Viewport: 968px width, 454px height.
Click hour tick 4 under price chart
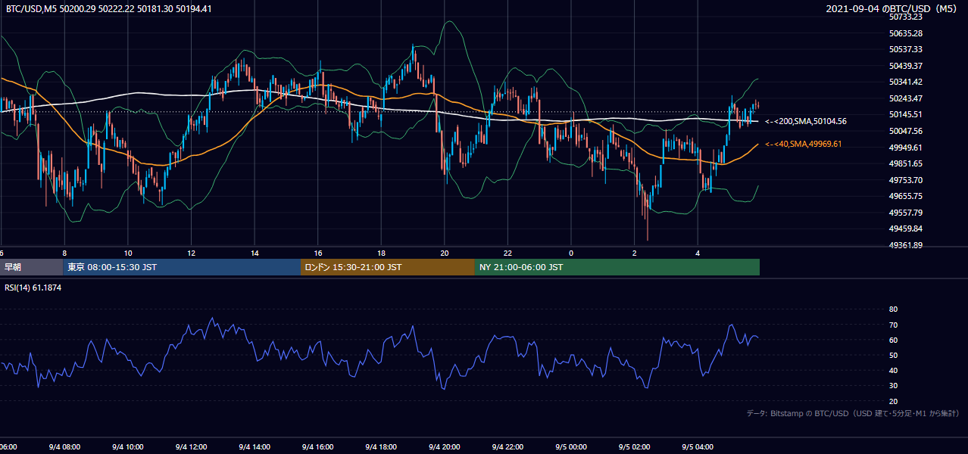click(698, 253)
